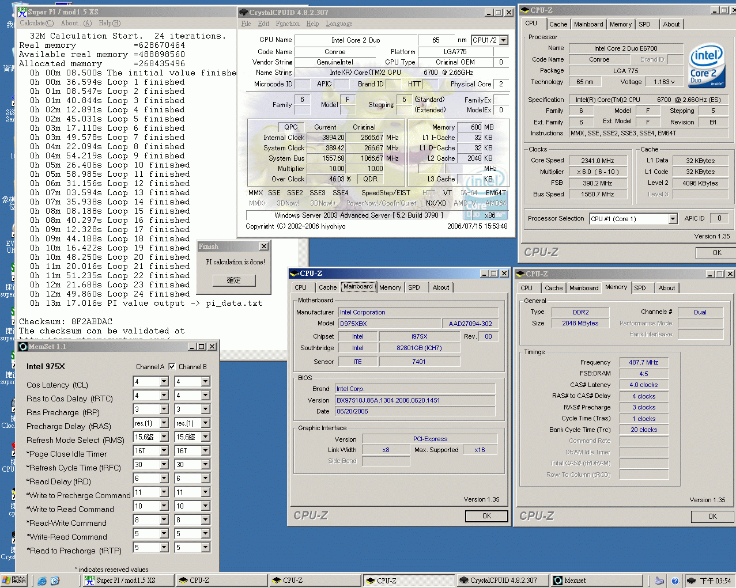Click the Internet Explorer quick launch icon

tap(41, 581)
